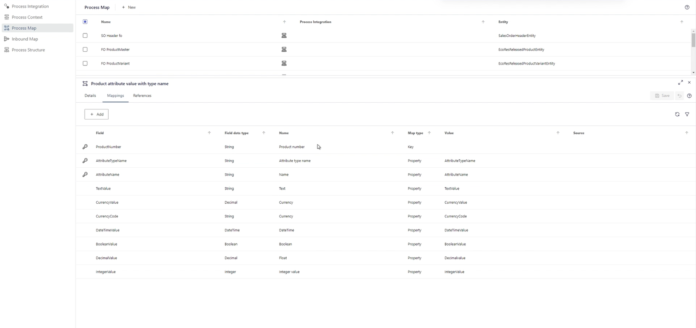Create a New process map
Image resolution: width=696 pixels, height=328 pixels.
pyautogui.click(x=129, y=7)
